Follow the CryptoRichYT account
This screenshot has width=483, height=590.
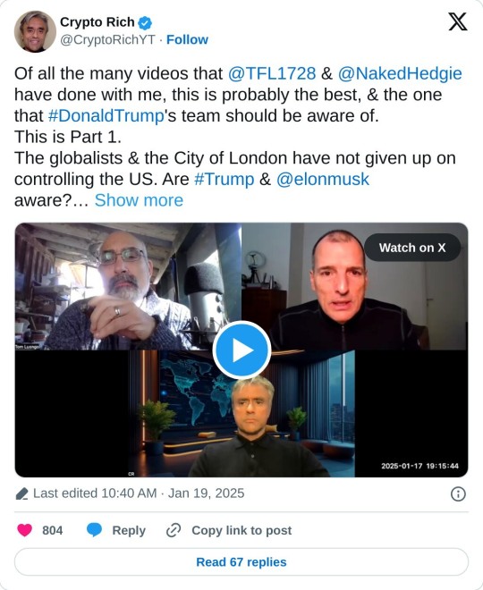point(187,39)
